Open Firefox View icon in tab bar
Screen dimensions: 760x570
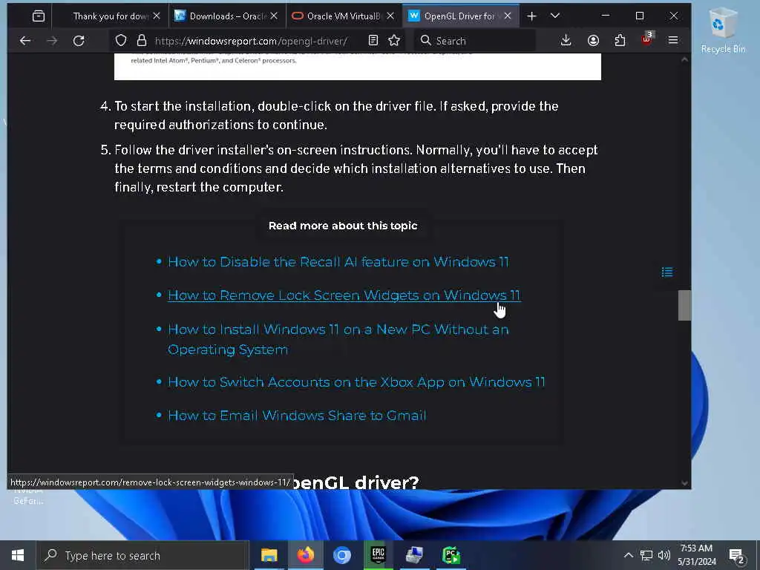[x=39, y=16]
